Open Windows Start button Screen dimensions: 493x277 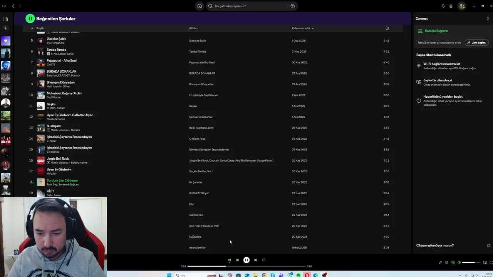click(169, 275)
